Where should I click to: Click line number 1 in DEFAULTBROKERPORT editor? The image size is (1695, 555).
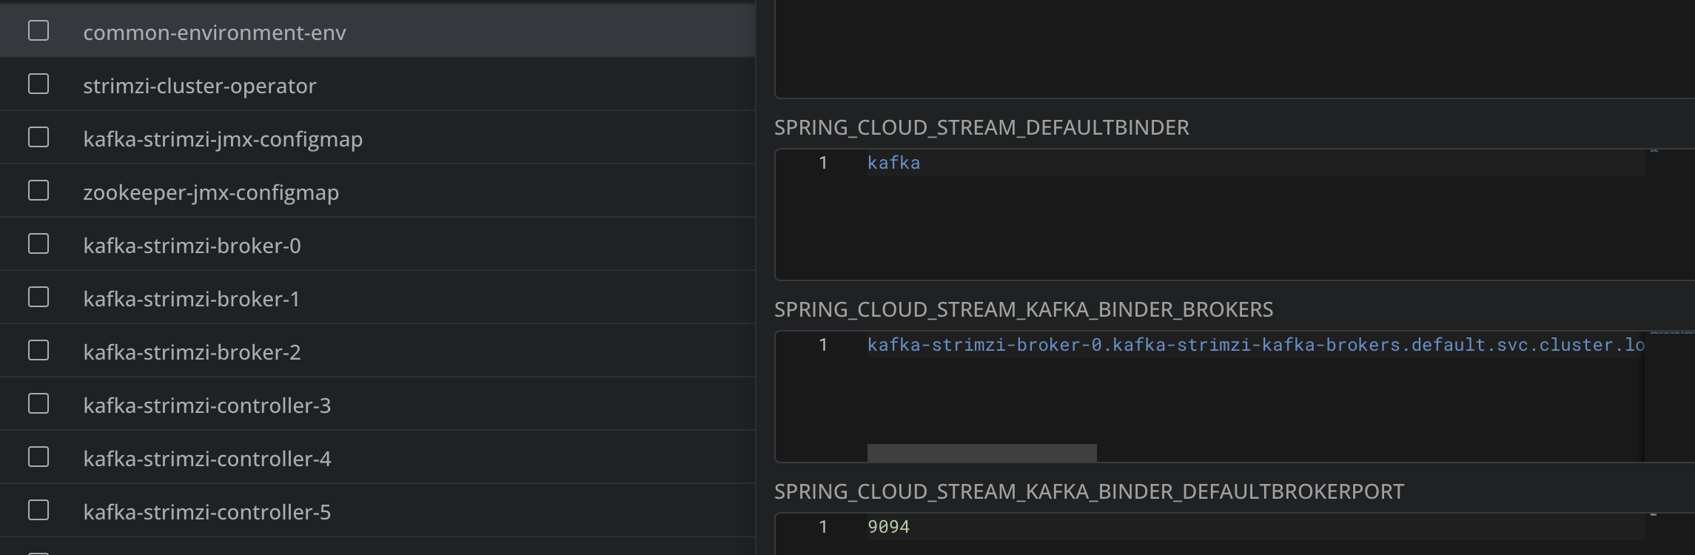pos(822,527)
